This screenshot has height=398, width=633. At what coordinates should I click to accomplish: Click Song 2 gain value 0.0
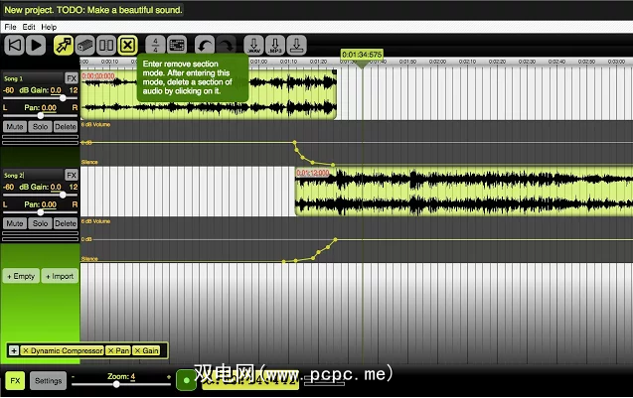pyautogui.click(x=56, y=188)
